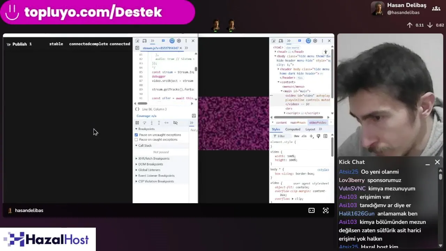This screenshot has height=251, width=446.
Task: Expand Event Listener Breakpoints section
Action: click(156, 175)
